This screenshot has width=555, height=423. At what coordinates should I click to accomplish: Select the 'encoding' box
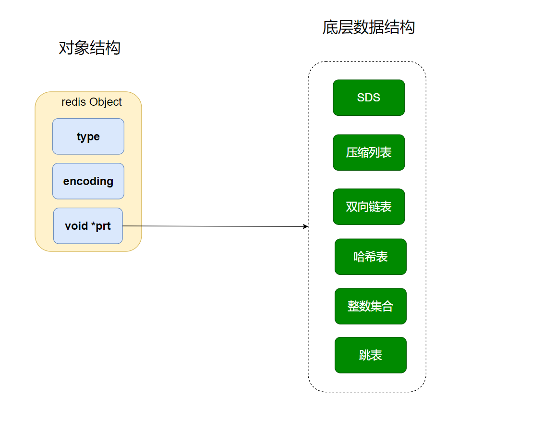[x=88, y=181]
